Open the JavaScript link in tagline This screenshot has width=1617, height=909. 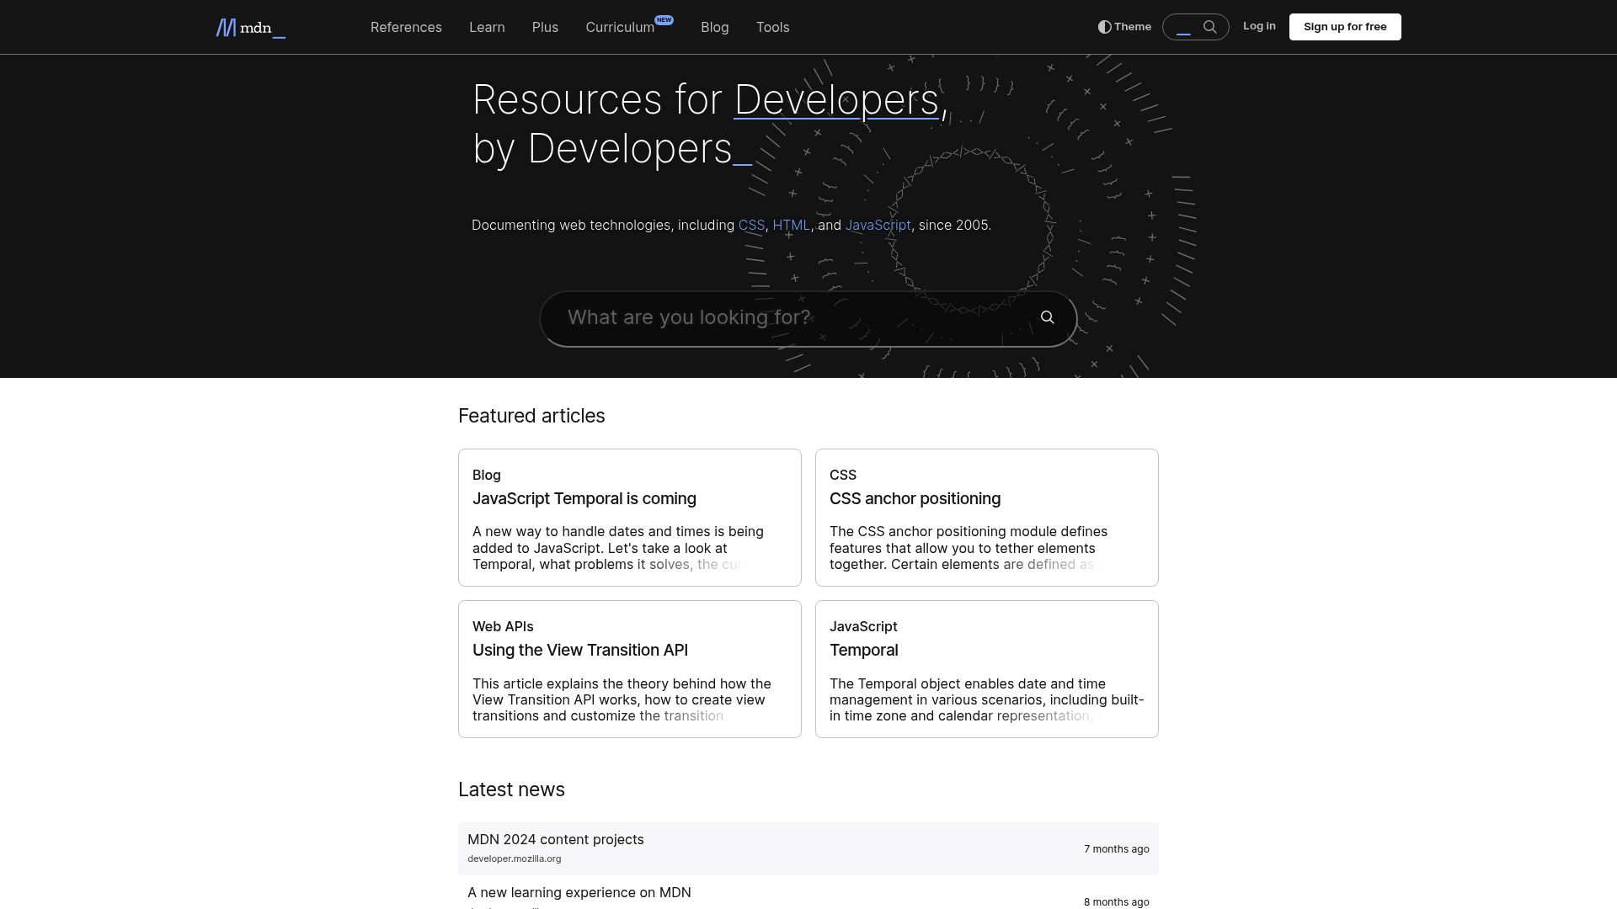click(878, 226)
